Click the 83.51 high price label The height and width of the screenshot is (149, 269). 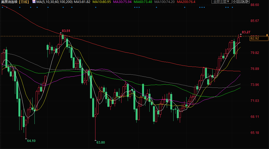click(x=66, y=31)
